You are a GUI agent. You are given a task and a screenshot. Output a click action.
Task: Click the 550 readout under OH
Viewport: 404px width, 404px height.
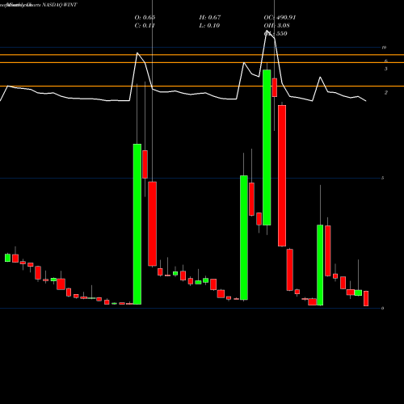pyautogui.click(x=276, y=34)
